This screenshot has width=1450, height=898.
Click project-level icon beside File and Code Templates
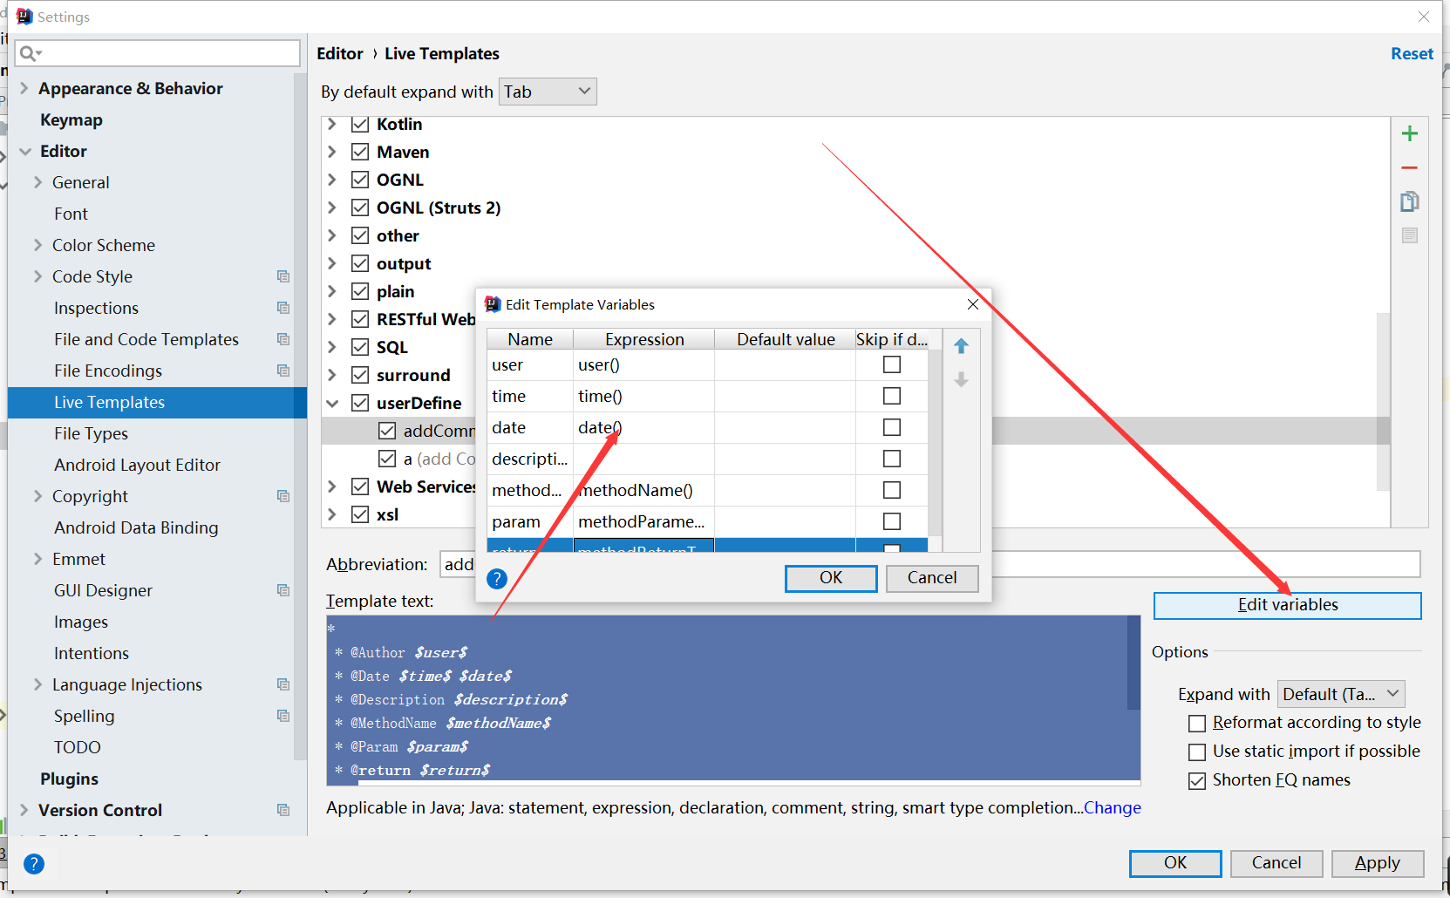283,339
